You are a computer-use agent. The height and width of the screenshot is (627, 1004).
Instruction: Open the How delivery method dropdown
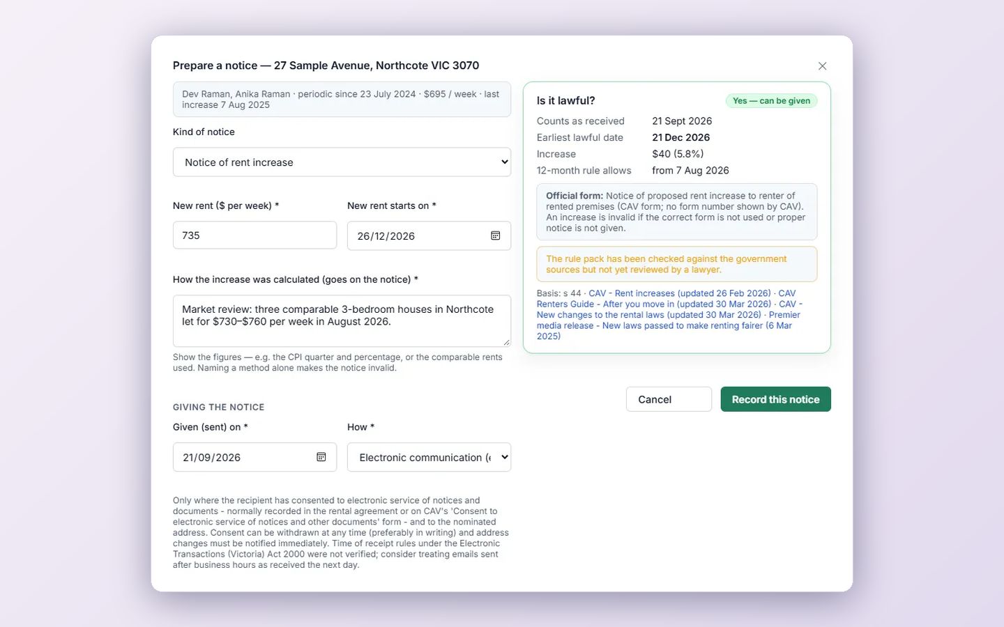pyautogui.click(x=429, y=457)
